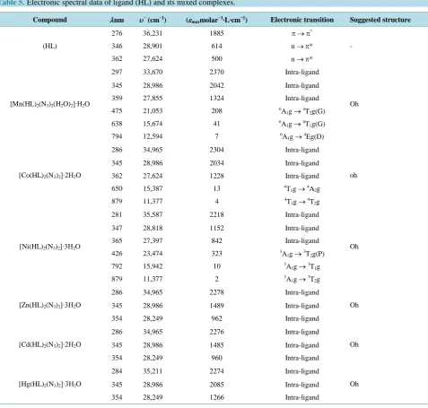
Task: Click the lowercase 'oh' structure for Co complex
Action: tap(354, 176)
